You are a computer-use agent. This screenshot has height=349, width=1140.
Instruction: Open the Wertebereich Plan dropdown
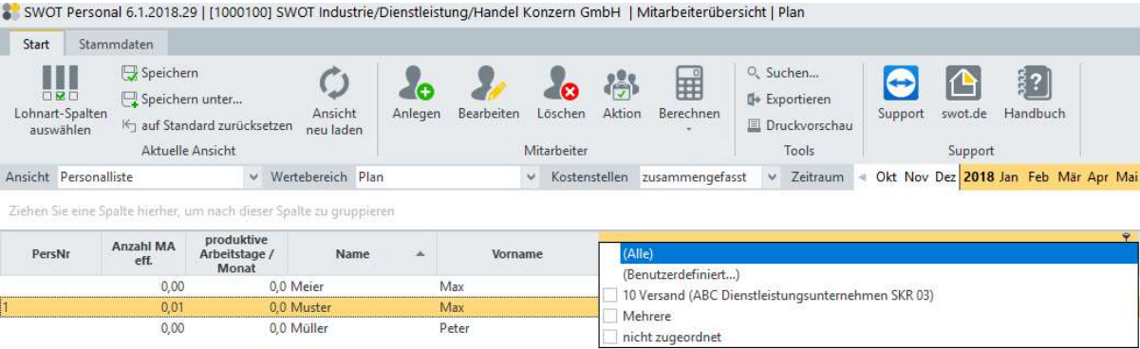(531, 177)
